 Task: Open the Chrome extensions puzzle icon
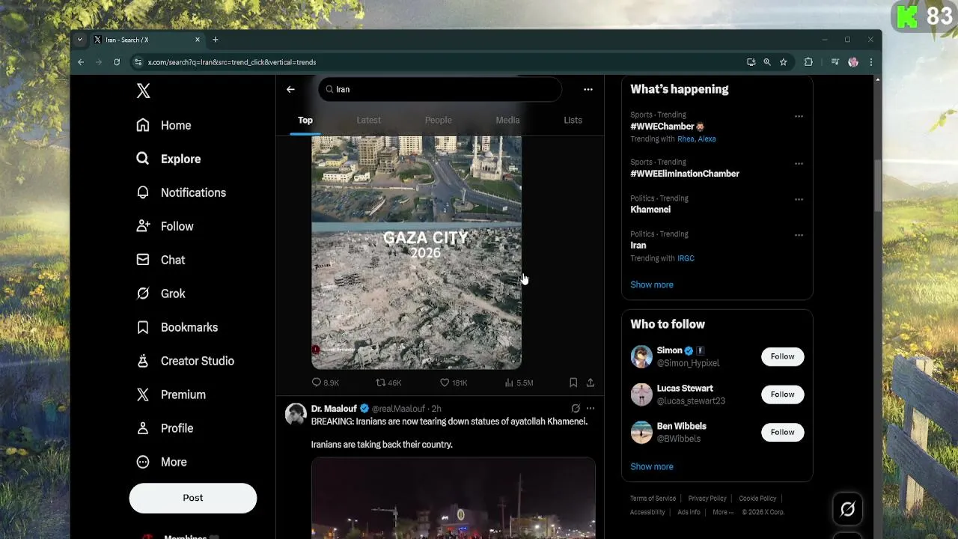tap(808, 62)
